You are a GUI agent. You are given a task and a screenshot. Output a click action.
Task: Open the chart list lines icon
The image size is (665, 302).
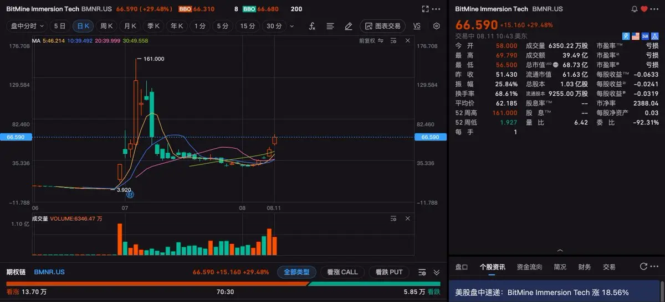tap(330, 26)
